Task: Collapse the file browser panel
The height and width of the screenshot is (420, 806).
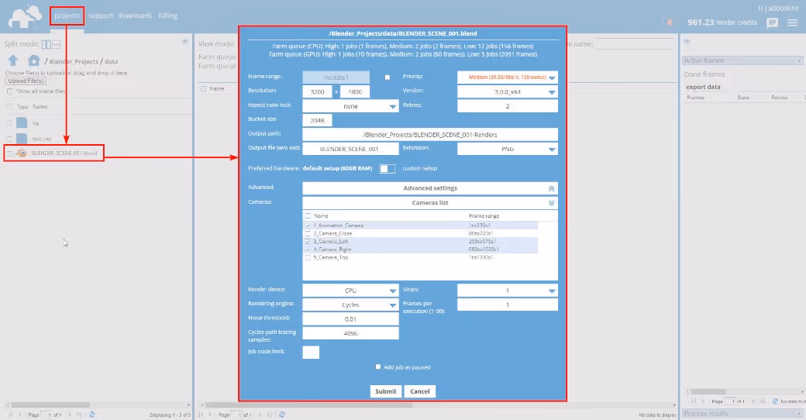Action: [185, 41]
